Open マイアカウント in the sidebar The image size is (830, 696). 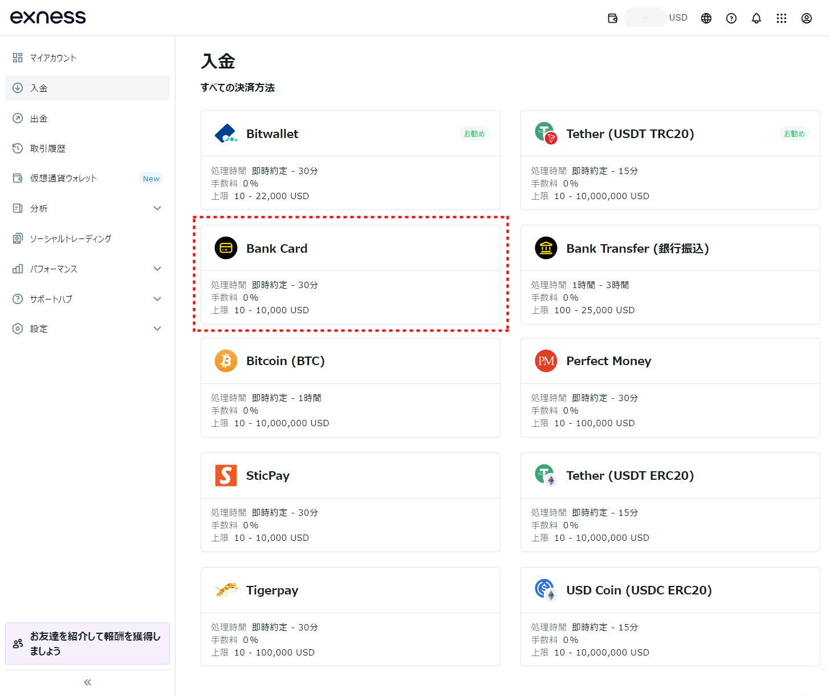(x=88, y=58)
